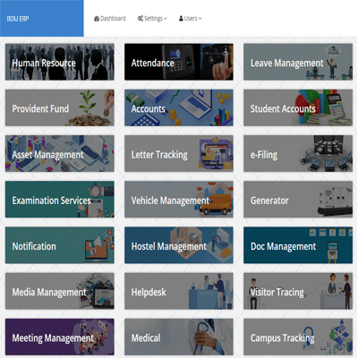Open Asset Management module
Image resolution: width=358 pixels, height=358 pixels.
pyautogui.click(x=60, y=154)
